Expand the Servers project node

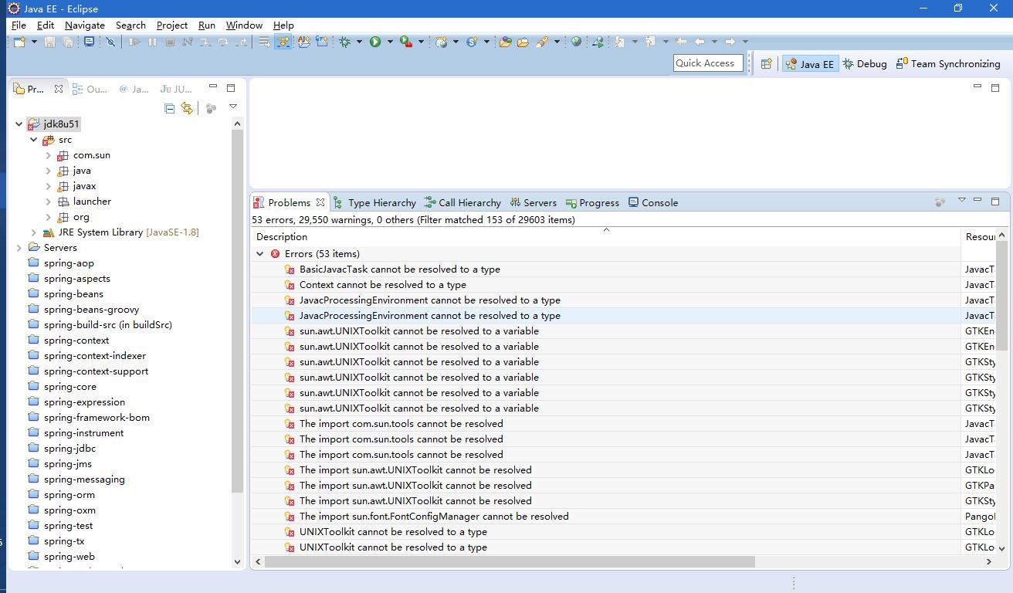pyautogui.click(x=19, y=248)
